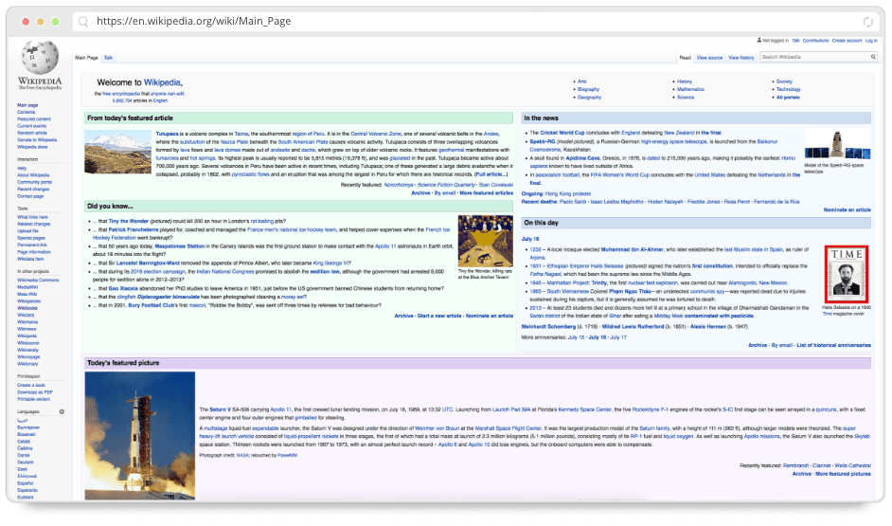Open the Saturn V launch featured picture
The height and width of the screenshot is (526, 892).
click(x=140, y=436)
